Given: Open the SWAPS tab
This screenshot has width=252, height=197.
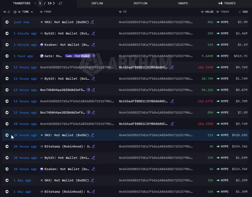Looking at the screenshot, I should pyautogui.click(x=183, y=3).
